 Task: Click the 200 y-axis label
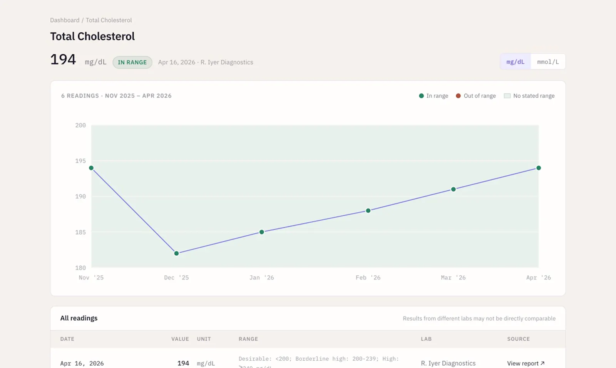[80, 125]
